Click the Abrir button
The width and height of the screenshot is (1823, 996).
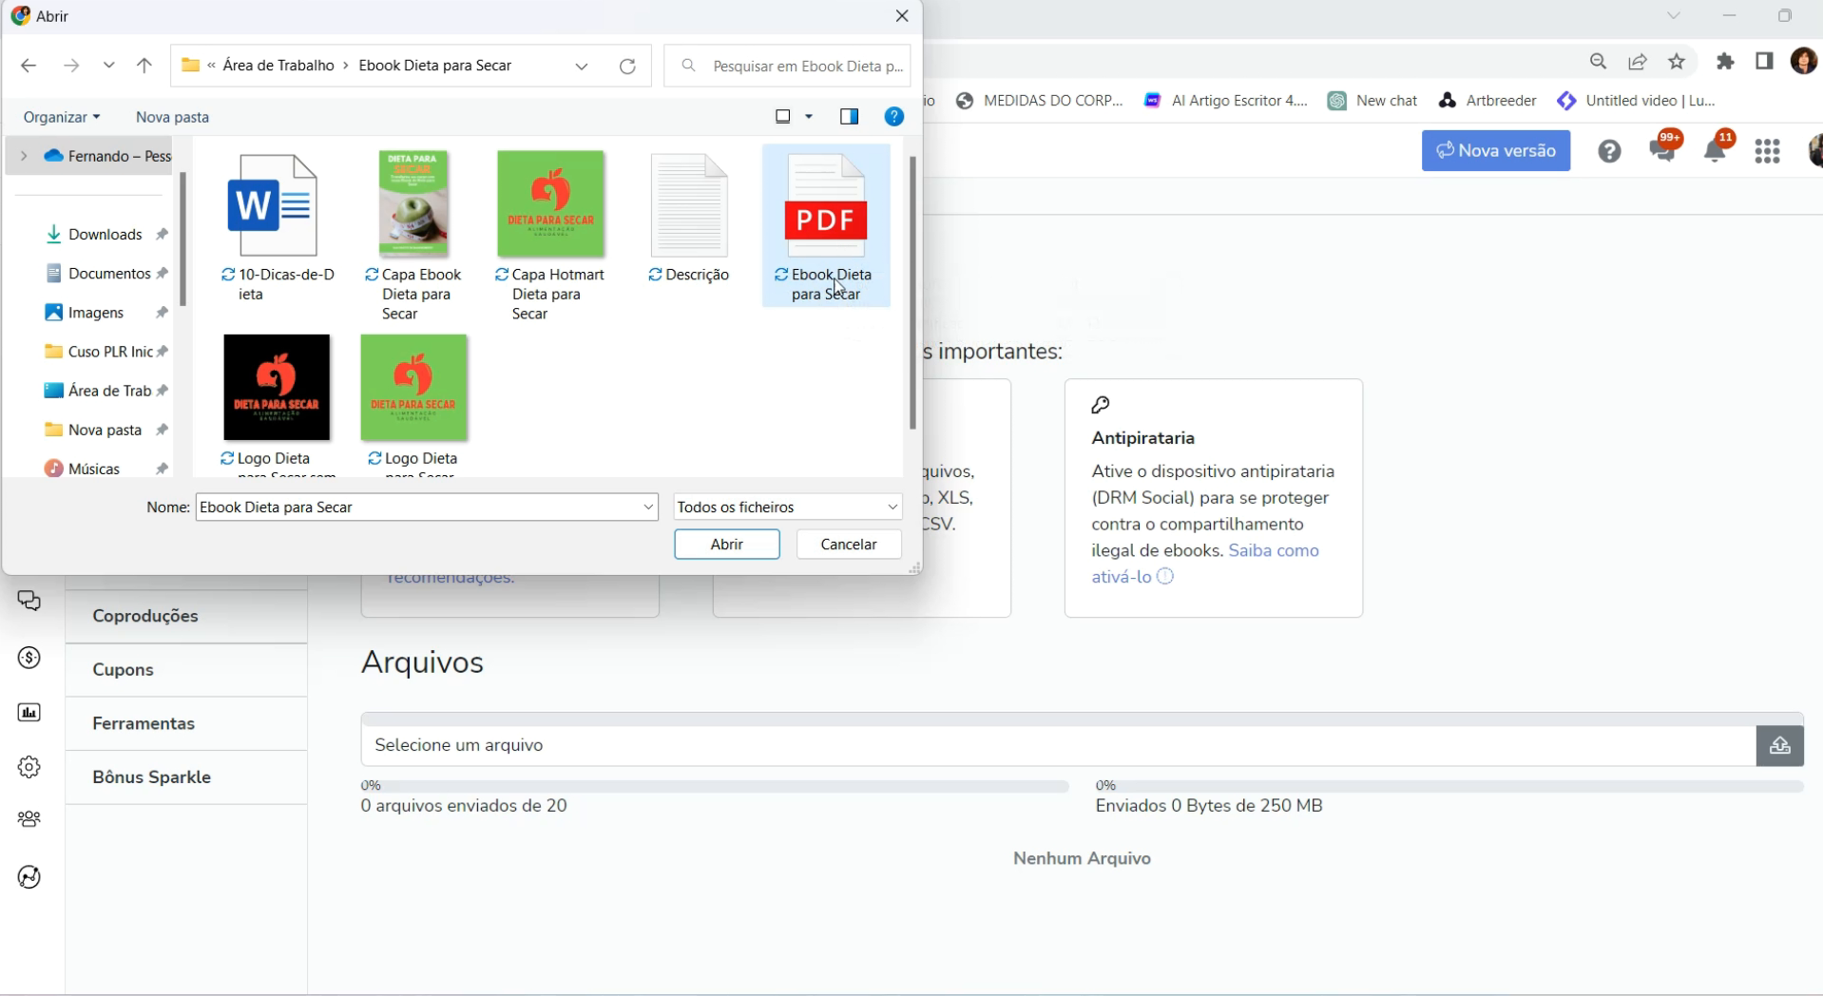tap(726, 545)
